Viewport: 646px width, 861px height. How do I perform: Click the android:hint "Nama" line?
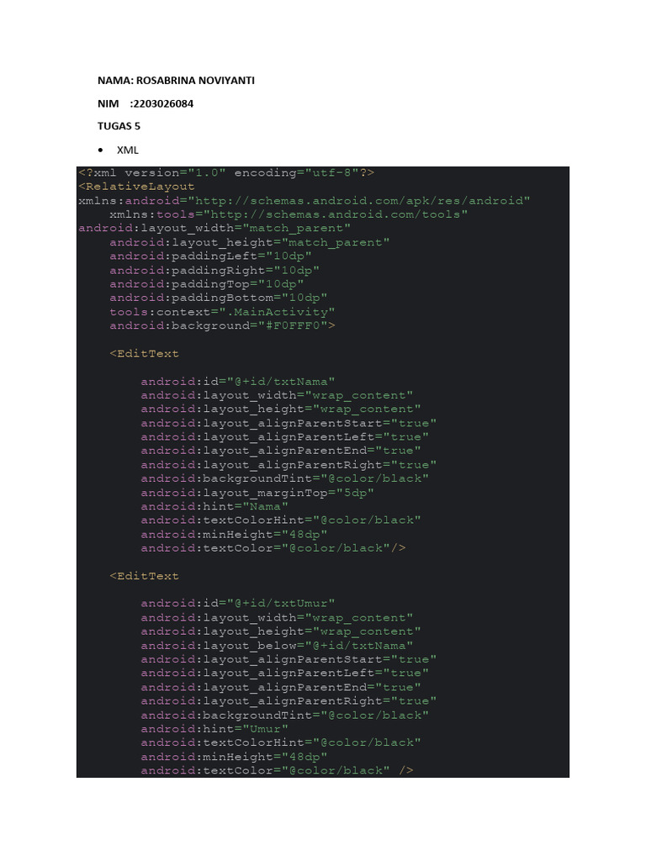214,506
